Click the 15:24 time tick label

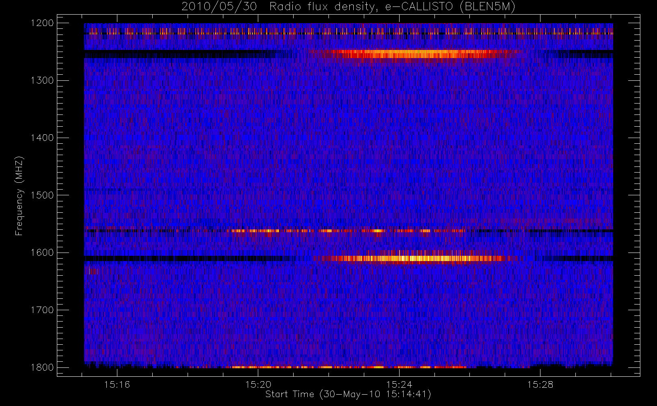click(399, 384)
